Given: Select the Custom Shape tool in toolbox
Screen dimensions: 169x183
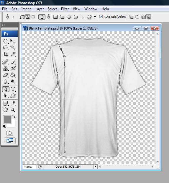Looking at the screenshot, I should (13, 96).
